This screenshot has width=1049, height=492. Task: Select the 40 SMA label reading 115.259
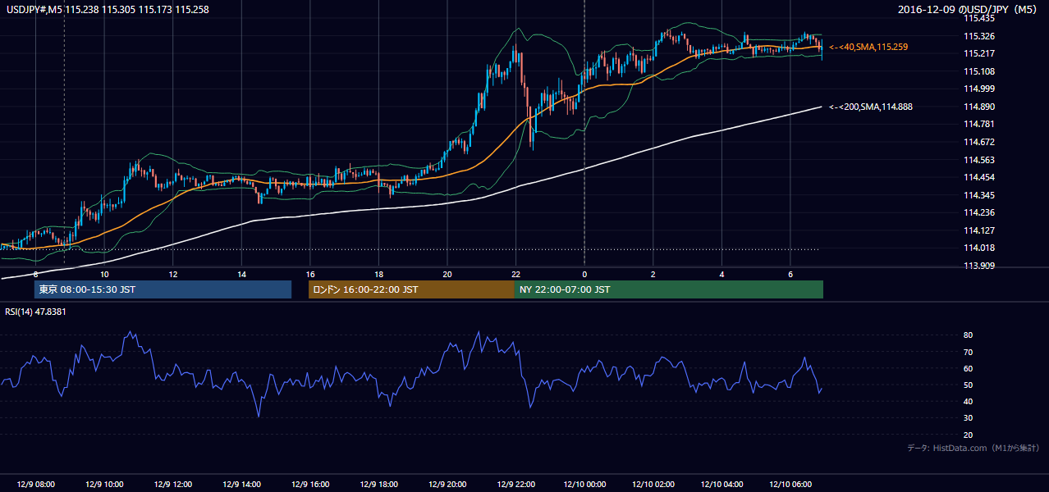(x=868, y=48)
